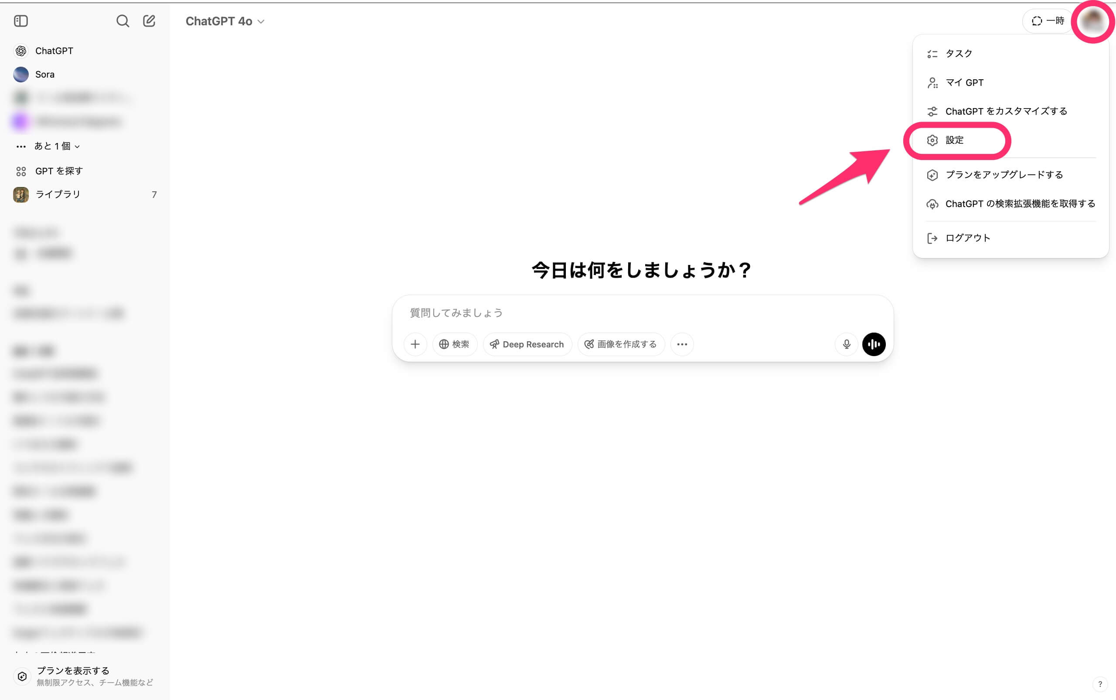This screenshot has width=1116, height=700.
Task: Click the microphone dictation icon
Action: click(x=847, y=344)
